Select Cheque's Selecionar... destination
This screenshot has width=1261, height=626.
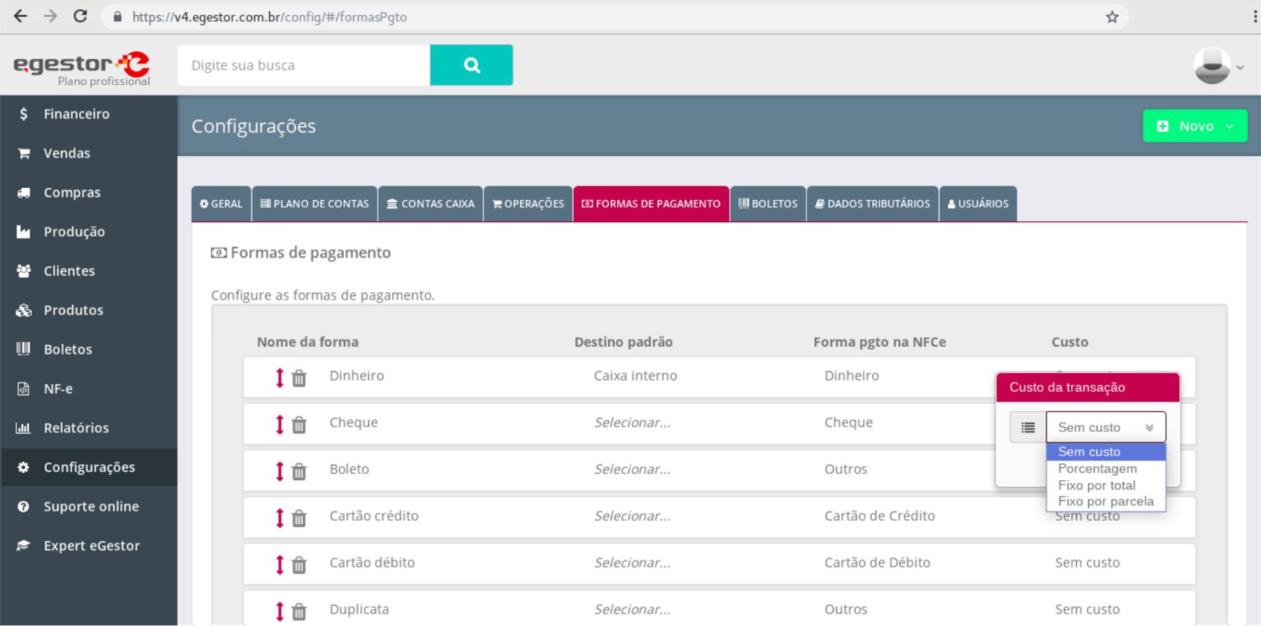pyautogui.click(x=632, y=423)
